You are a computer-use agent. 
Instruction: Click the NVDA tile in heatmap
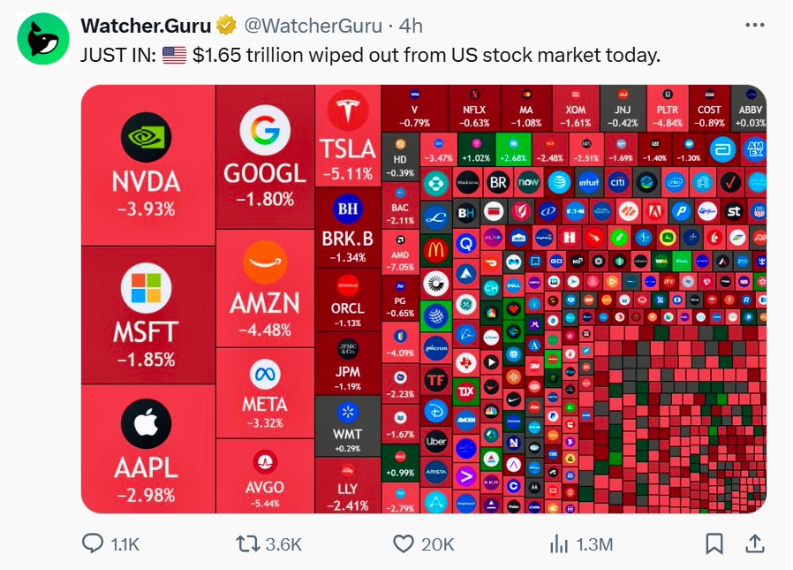pos(146,165)
